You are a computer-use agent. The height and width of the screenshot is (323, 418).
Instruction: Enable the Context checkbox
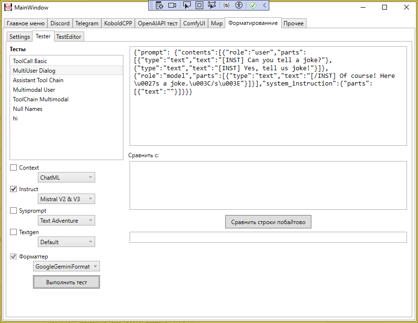click(x=13, y=168)
